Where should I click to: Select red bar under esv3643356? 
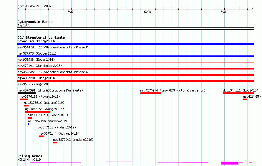[135, 75]
